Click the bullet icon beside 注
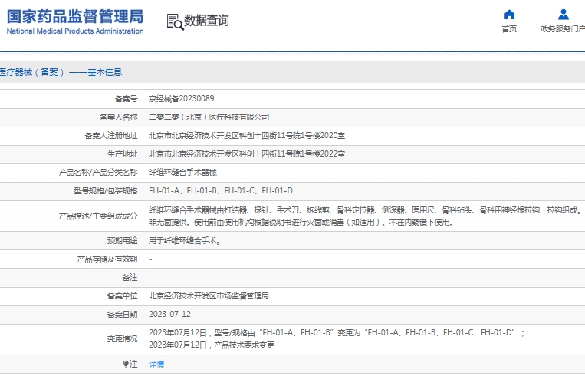 point(126,364)
